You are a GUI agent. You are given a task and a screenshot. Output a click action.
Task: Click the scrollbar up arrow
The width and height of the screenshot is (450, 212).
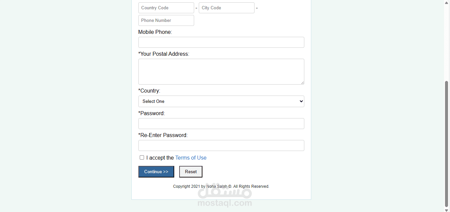[x=447, y=2]
